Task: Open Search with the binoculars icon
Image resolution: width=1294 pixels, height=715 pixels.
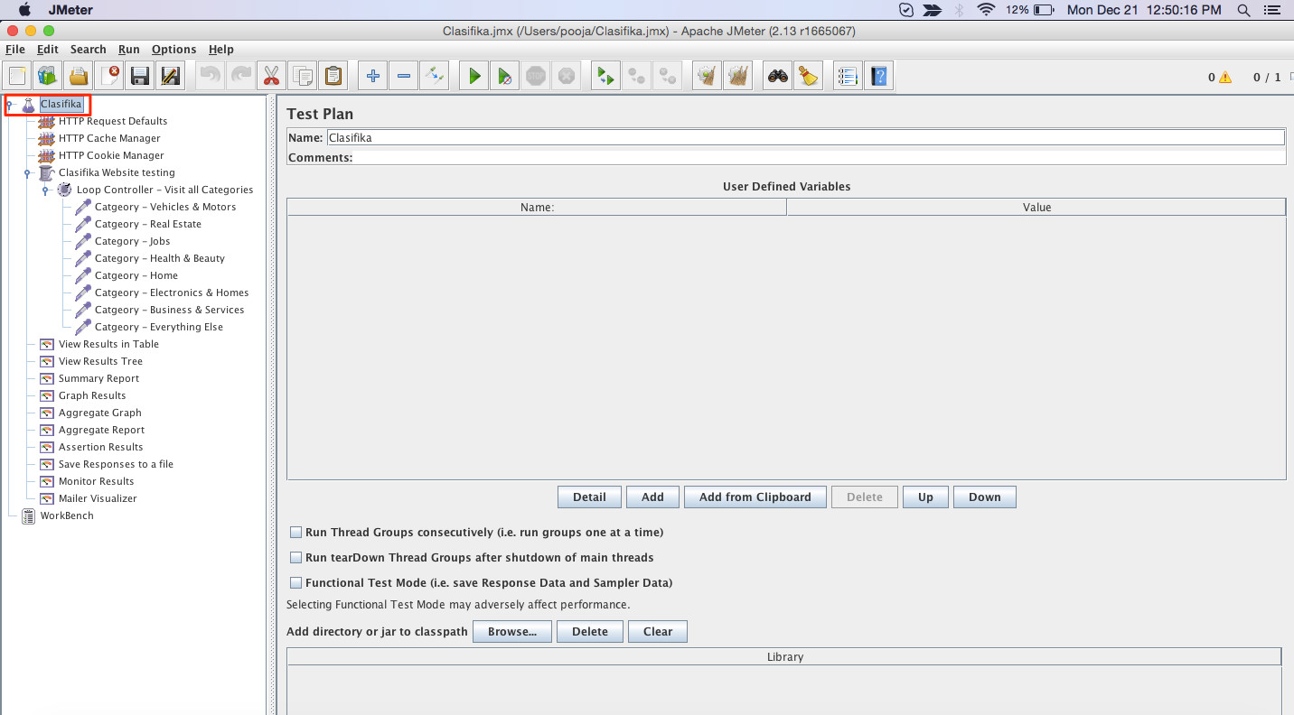Action: (777, 76)
